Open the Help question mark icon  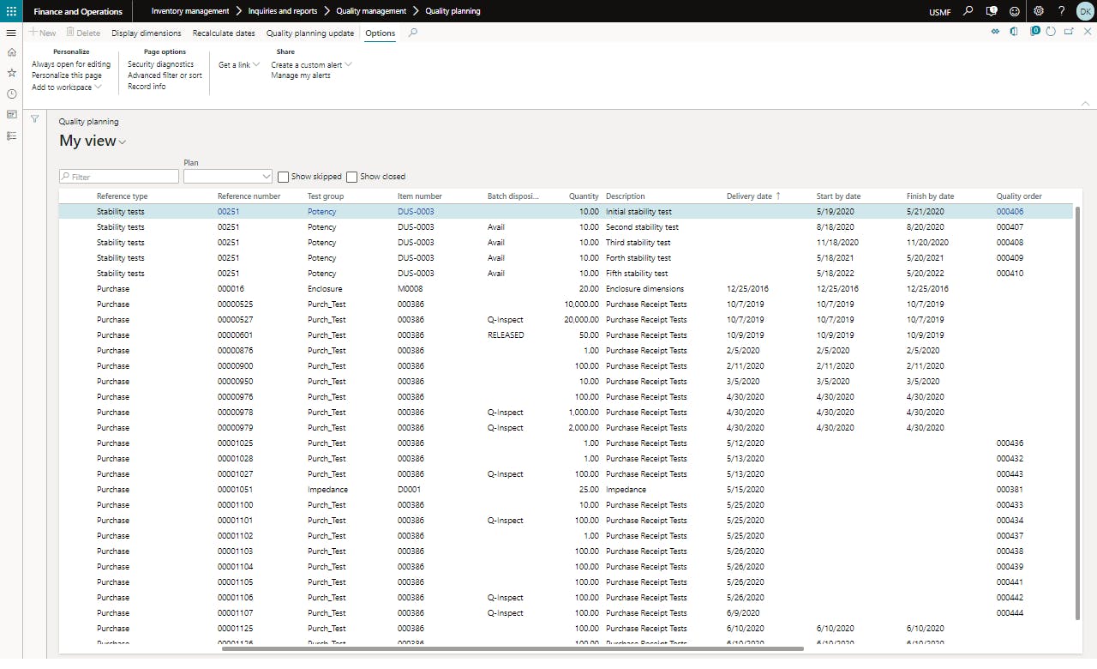(1061, 11)
